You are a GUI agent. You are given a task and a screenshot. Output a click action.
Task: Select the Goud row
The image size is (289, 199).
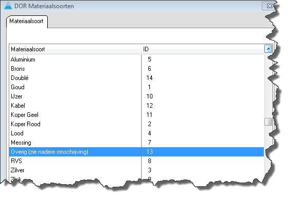pos(137,87)
